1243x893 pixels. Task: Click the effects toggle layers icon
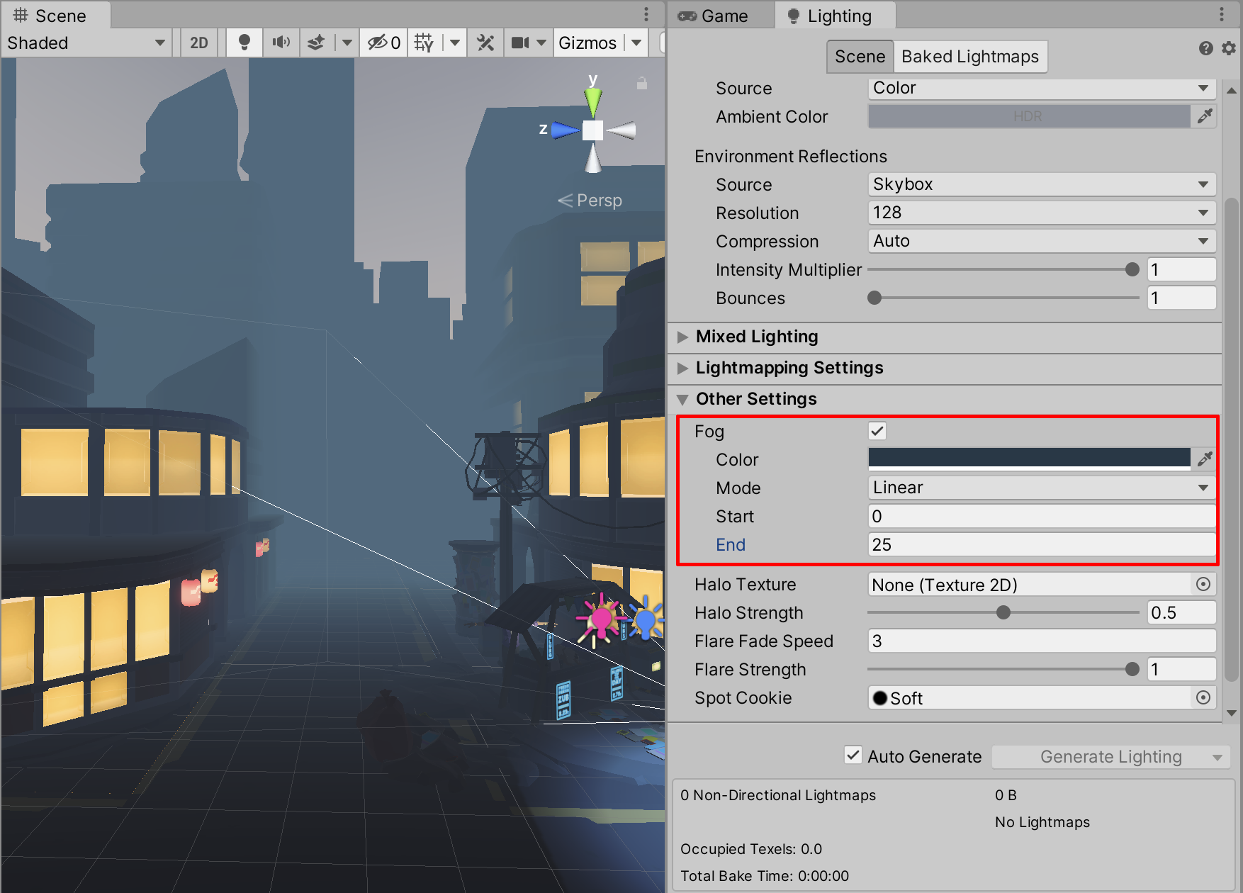click(317, 43)
